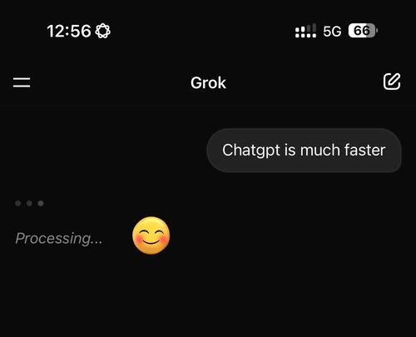This screenshot has height=337, width=416.
Task: Tap the leftmost typing indicator dot
Action: (x=18, y=203)
